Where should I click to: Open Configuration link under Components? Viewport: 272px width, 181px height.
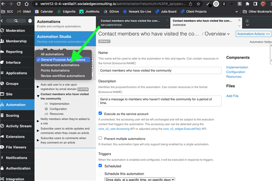tap(235, 72)
